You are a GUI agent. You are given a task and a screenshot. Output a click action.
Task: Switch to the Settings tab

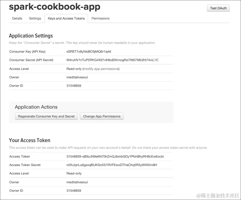tap(35, 18)
